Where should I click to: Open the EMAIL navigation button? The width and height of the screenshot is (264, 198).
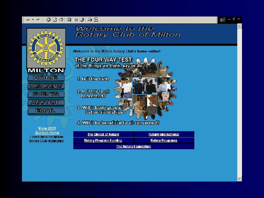pyautogui.click(x=46, y=111)
